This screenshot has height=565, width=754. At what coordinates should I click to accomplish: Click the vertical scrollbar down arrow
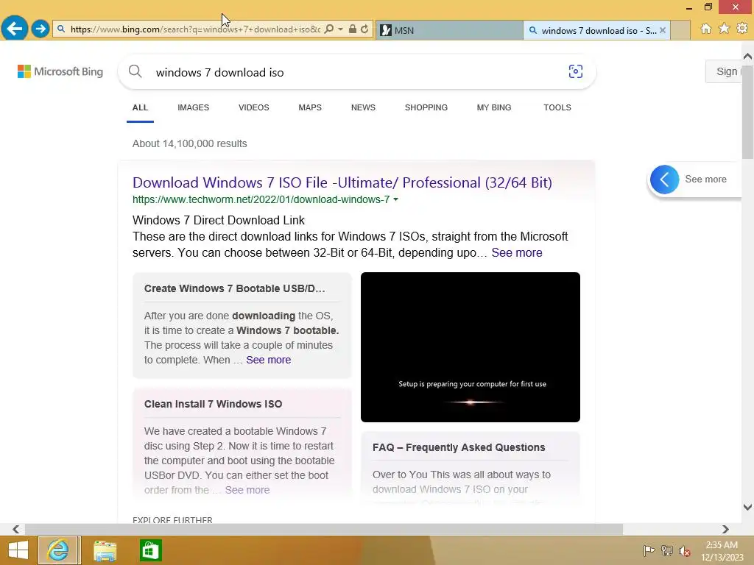747,507
